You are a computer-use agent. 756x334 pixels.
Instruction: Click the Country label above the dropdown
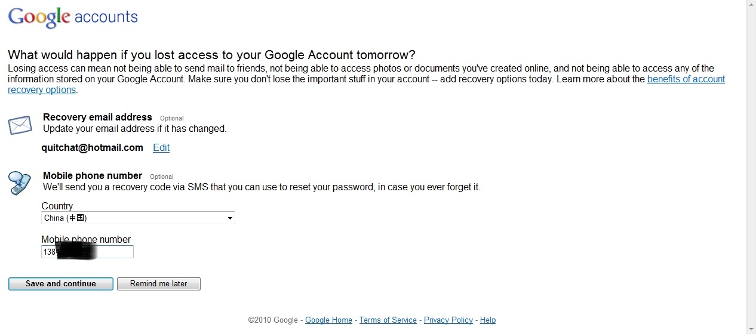(x=57, y=206)
